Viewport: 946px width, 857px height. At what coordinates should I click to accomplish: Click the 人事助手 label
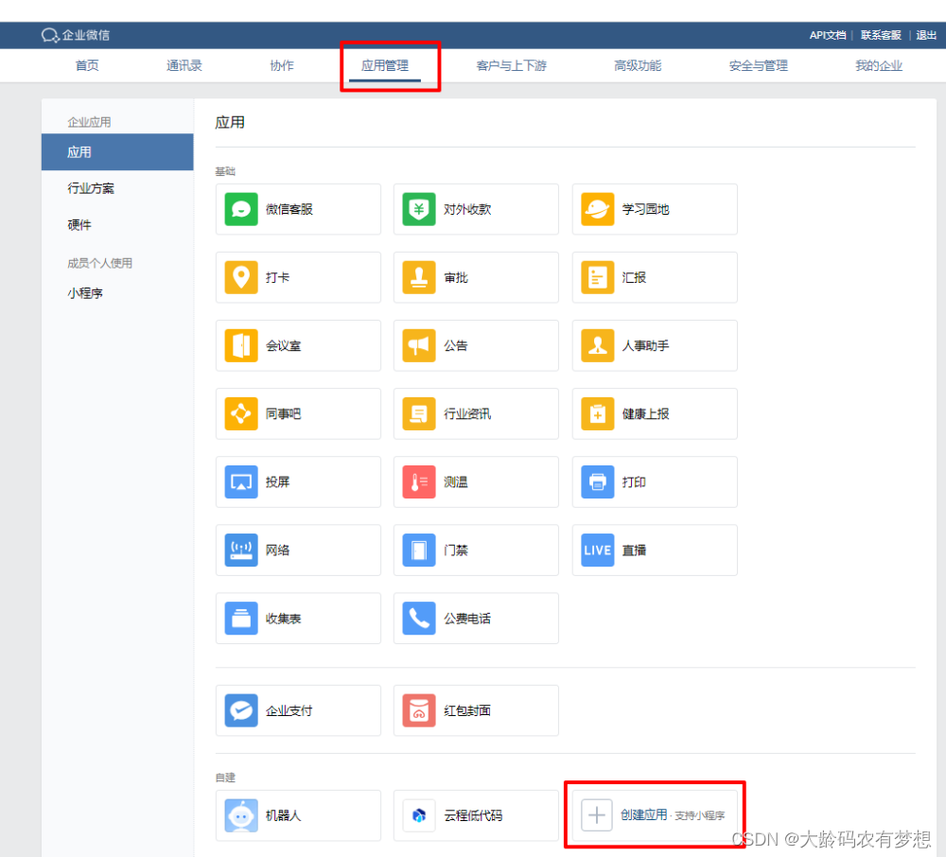click(645, 345)
